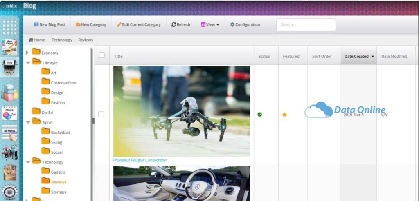Click the Basketball folder icon

(x=46, y=131)
